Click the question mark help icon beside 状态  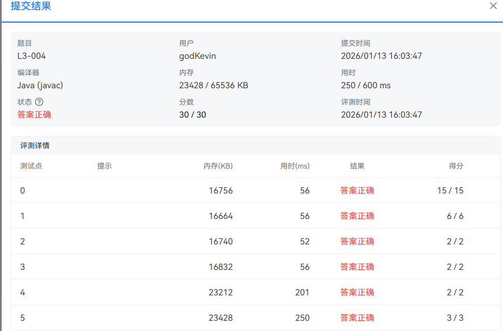[39, 102]
